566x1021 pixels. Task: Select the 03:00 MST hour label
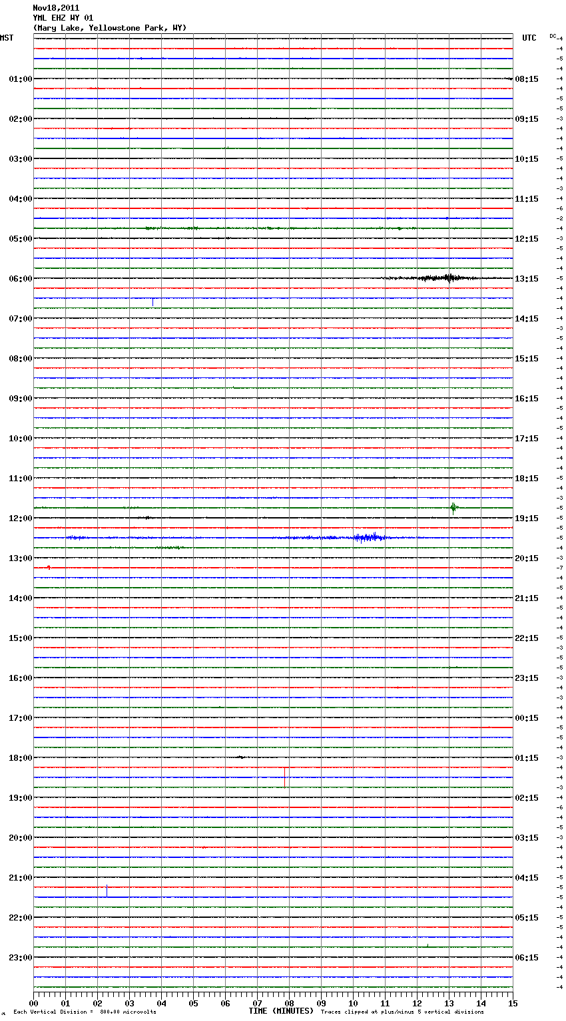(21, 159)
